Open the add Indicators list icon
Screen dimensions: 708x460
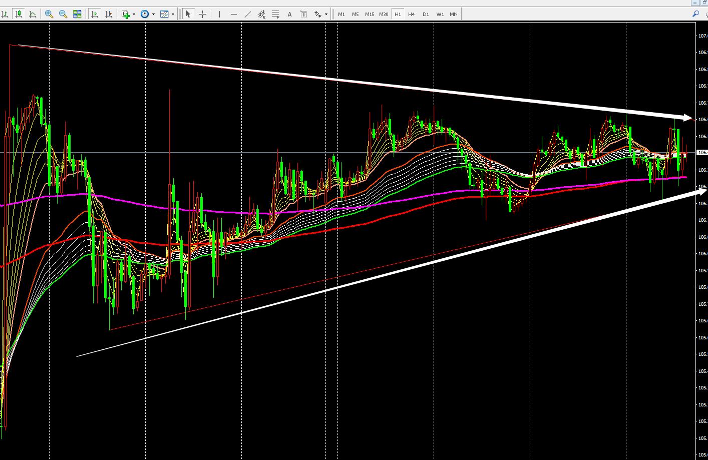pos(126,14)
